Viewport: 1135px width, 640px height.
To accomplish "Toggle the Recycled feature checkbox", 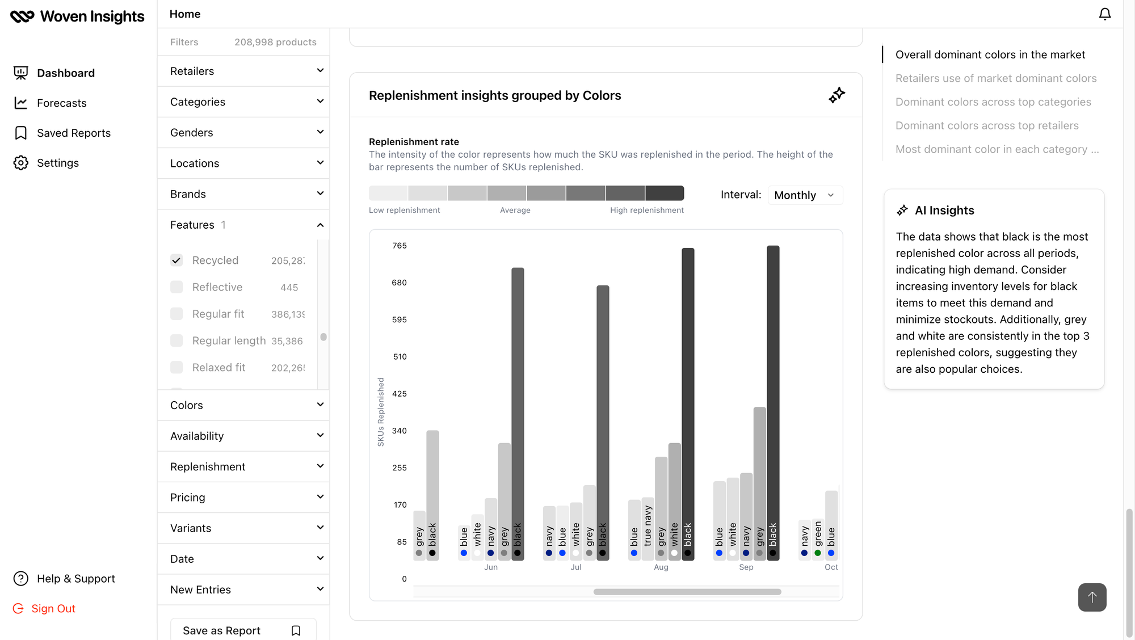I will coord(176,260).
